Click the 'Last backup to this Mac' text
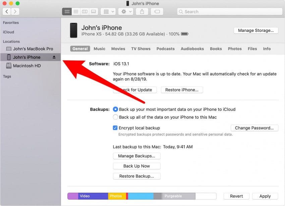Viewport: 285px width, 206px height. click(x=137, y=147)
